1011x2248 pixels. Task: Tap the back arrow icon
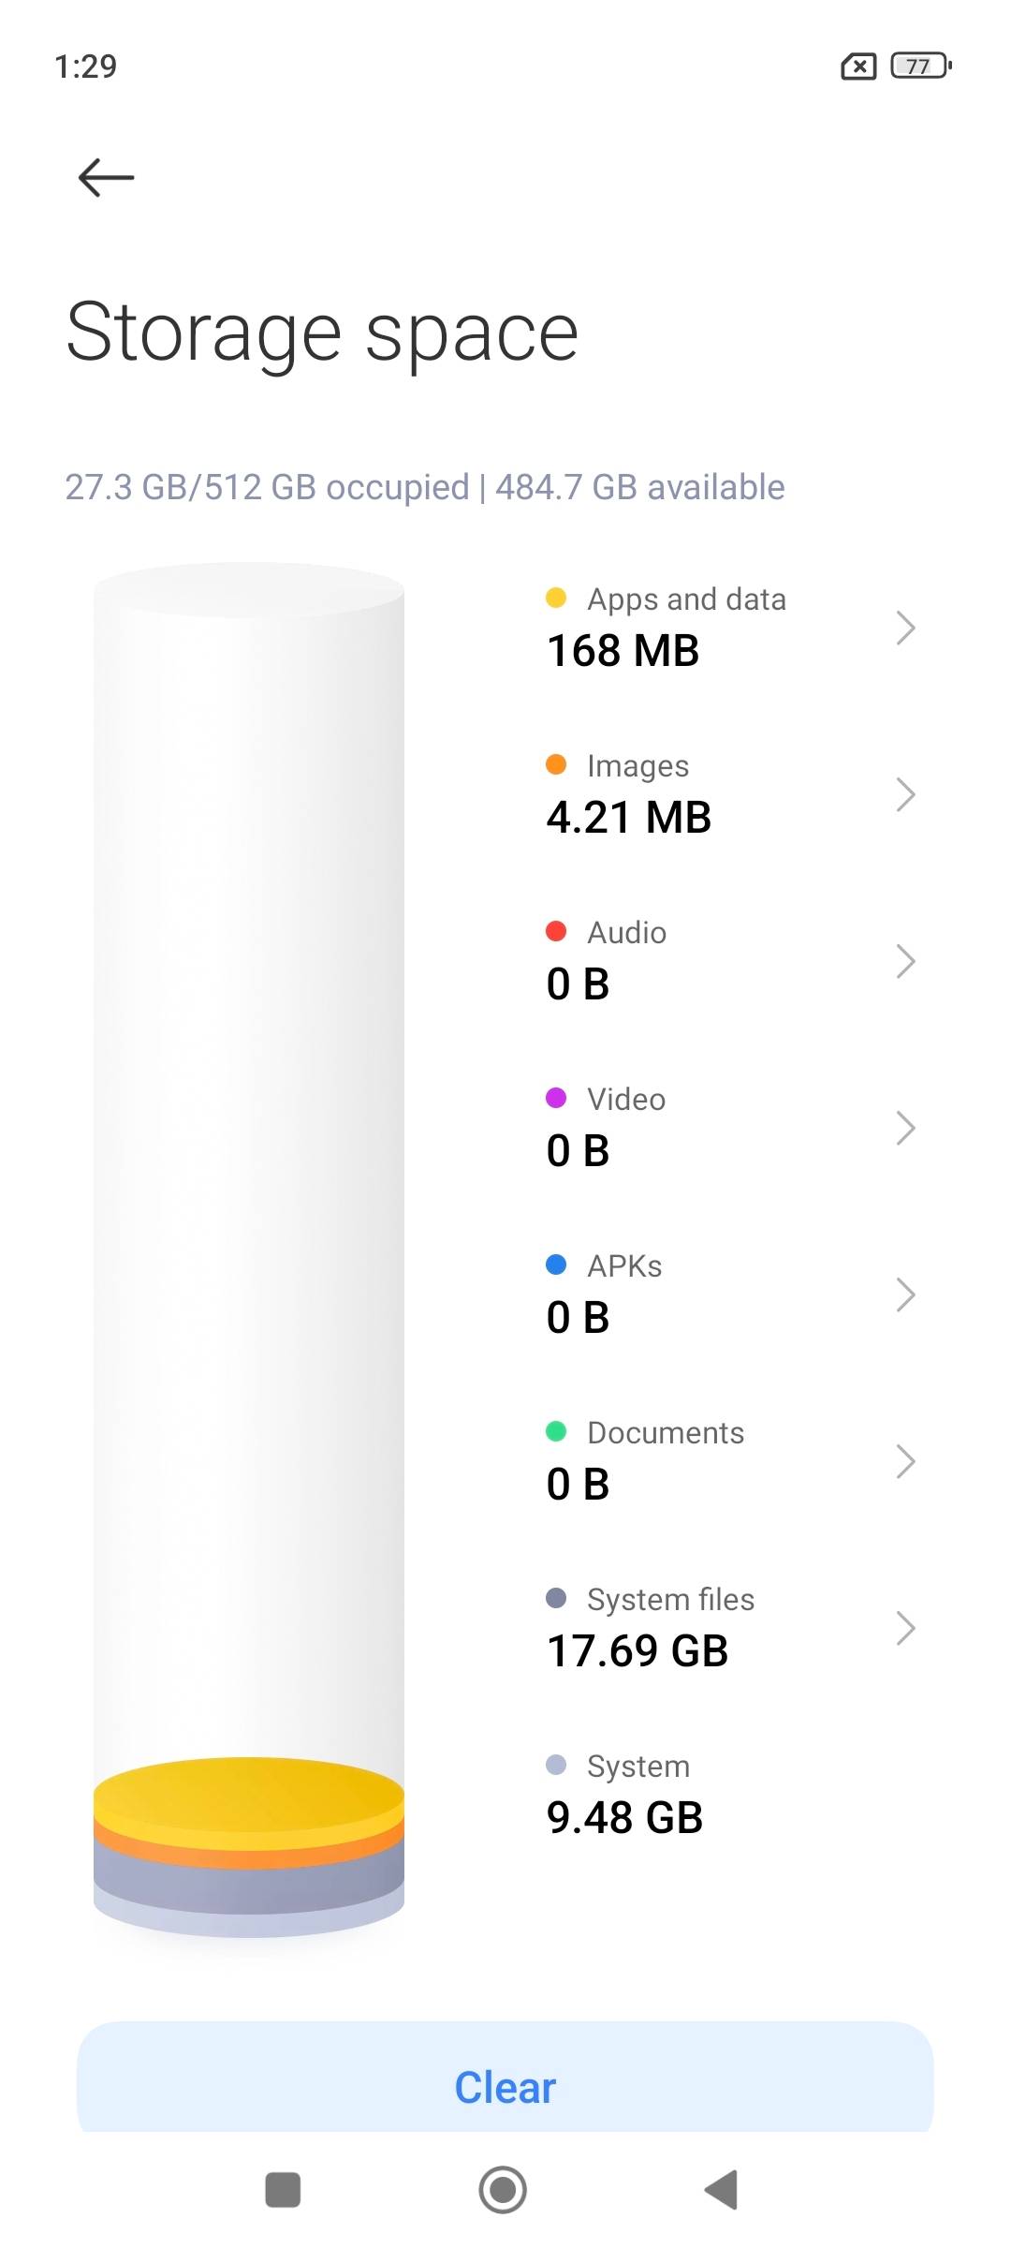click(x=106, y=177)
